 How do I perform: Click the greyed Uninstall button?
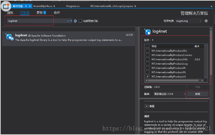tap(198, 87)
